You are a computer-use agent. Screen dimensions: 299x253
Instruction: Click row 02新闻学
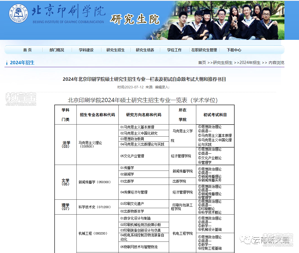144,174
